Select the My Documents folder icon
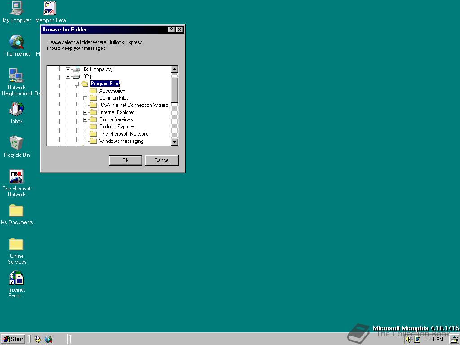The image size is (460, 345). (x=17, y=210)
